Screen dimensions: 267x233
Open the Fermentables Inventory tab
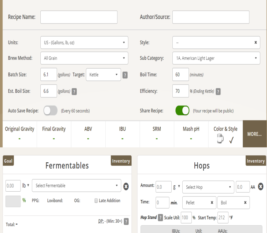click(121, 161)
